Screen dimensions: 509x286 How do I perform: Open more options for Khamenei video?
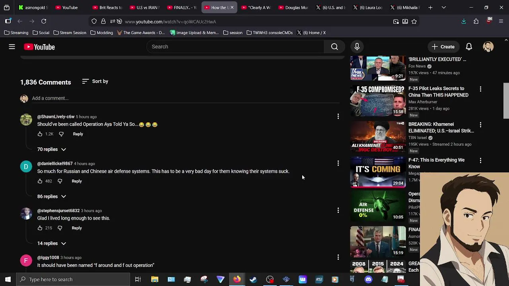click(480, 125)
